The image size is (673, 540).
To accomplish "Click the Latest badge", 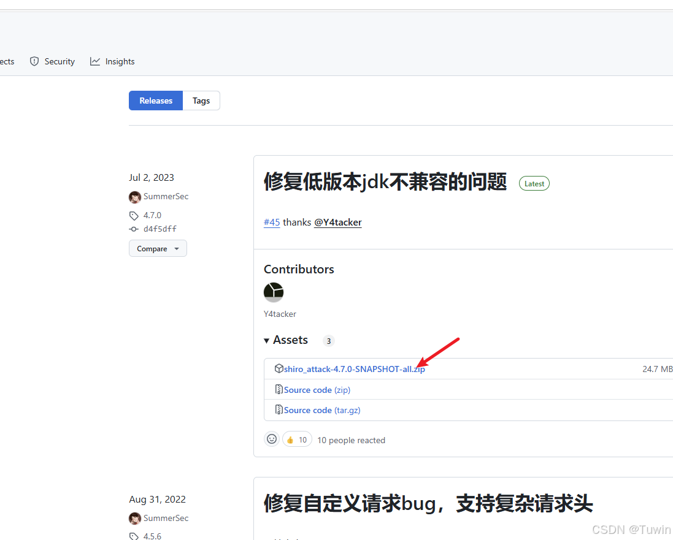I will click(x=534, y=183).
